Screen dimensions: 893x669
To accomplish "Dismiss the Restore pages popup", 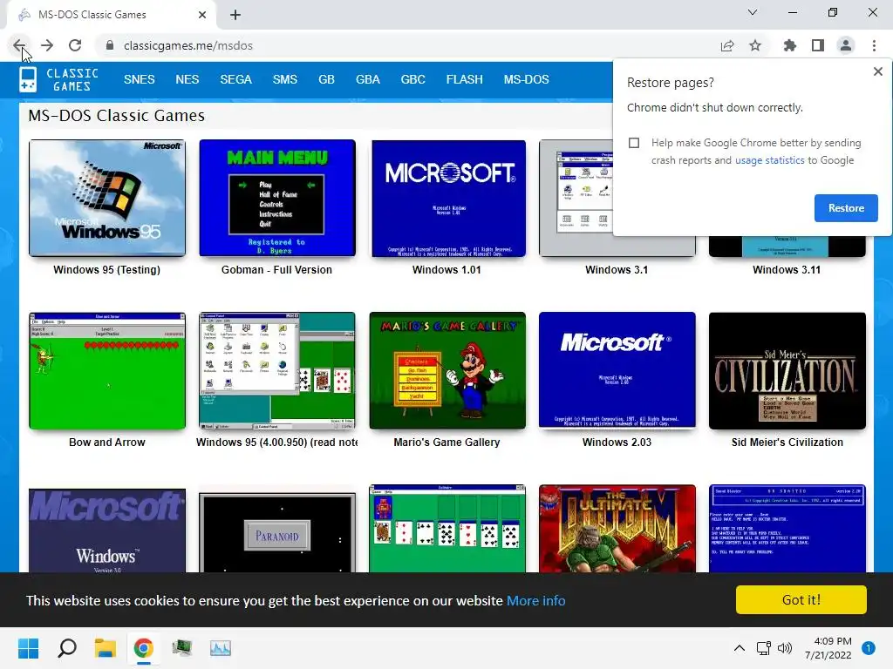I will point(877,71).
